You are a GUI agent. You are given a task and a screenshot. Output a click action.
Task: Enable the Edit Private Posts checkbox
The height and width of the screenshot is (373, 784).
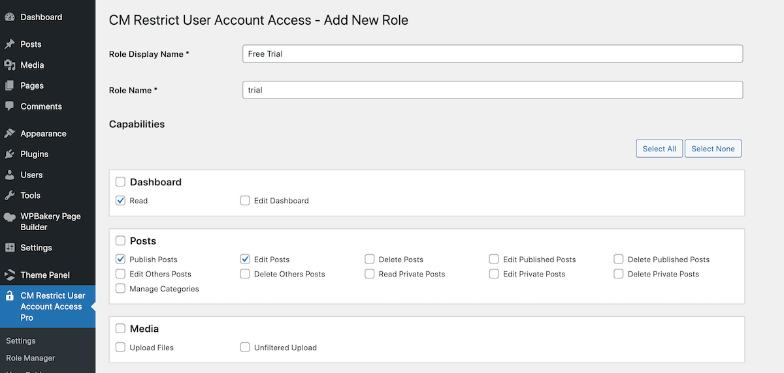(x=494, y=274)
